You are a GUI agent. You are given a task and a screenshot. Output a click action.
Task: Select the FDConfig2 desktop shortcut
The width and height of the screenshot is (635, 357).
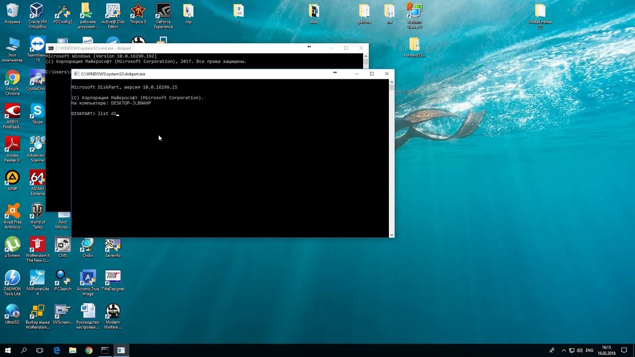point(63,14)
